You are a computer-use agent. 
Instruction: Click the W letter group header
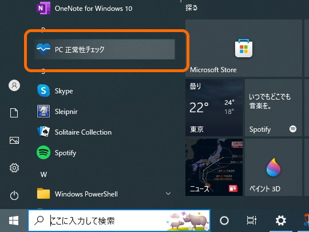tap(43, 175)
